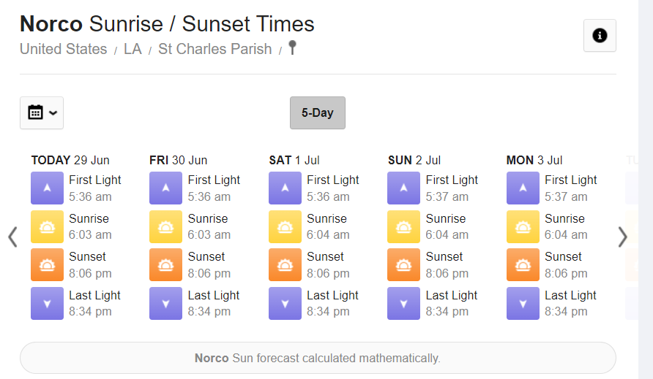
Task: Select the 5-Day view button
Action: (x=317, y=112)
